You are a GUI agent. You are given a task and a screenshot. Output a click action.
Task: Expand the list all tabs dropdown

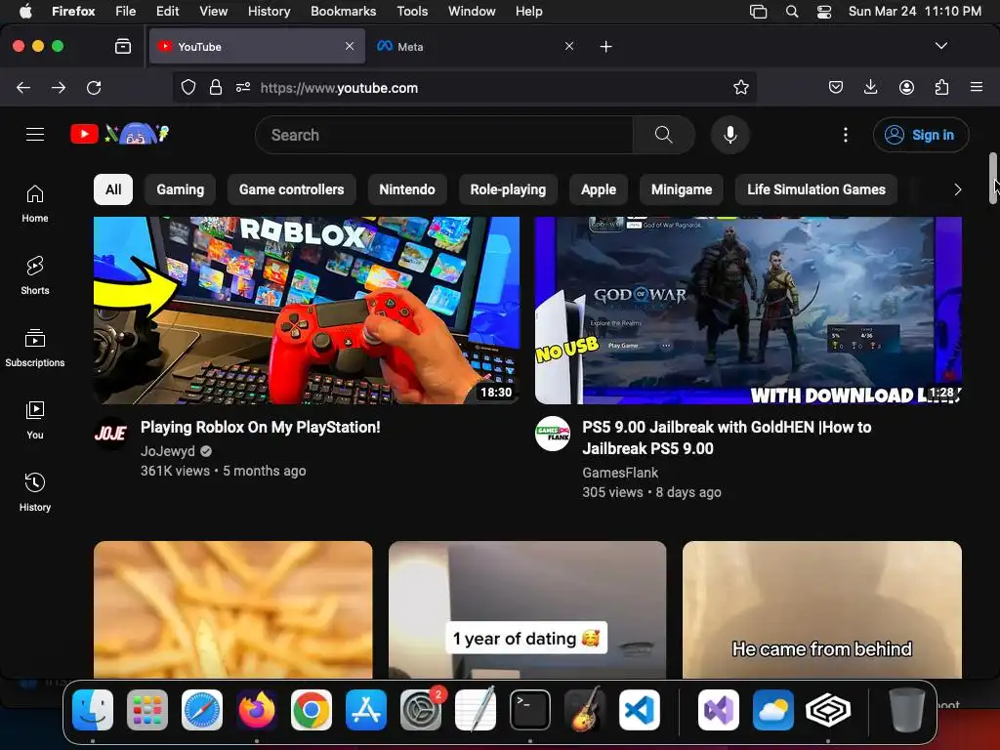click(940, 46)
